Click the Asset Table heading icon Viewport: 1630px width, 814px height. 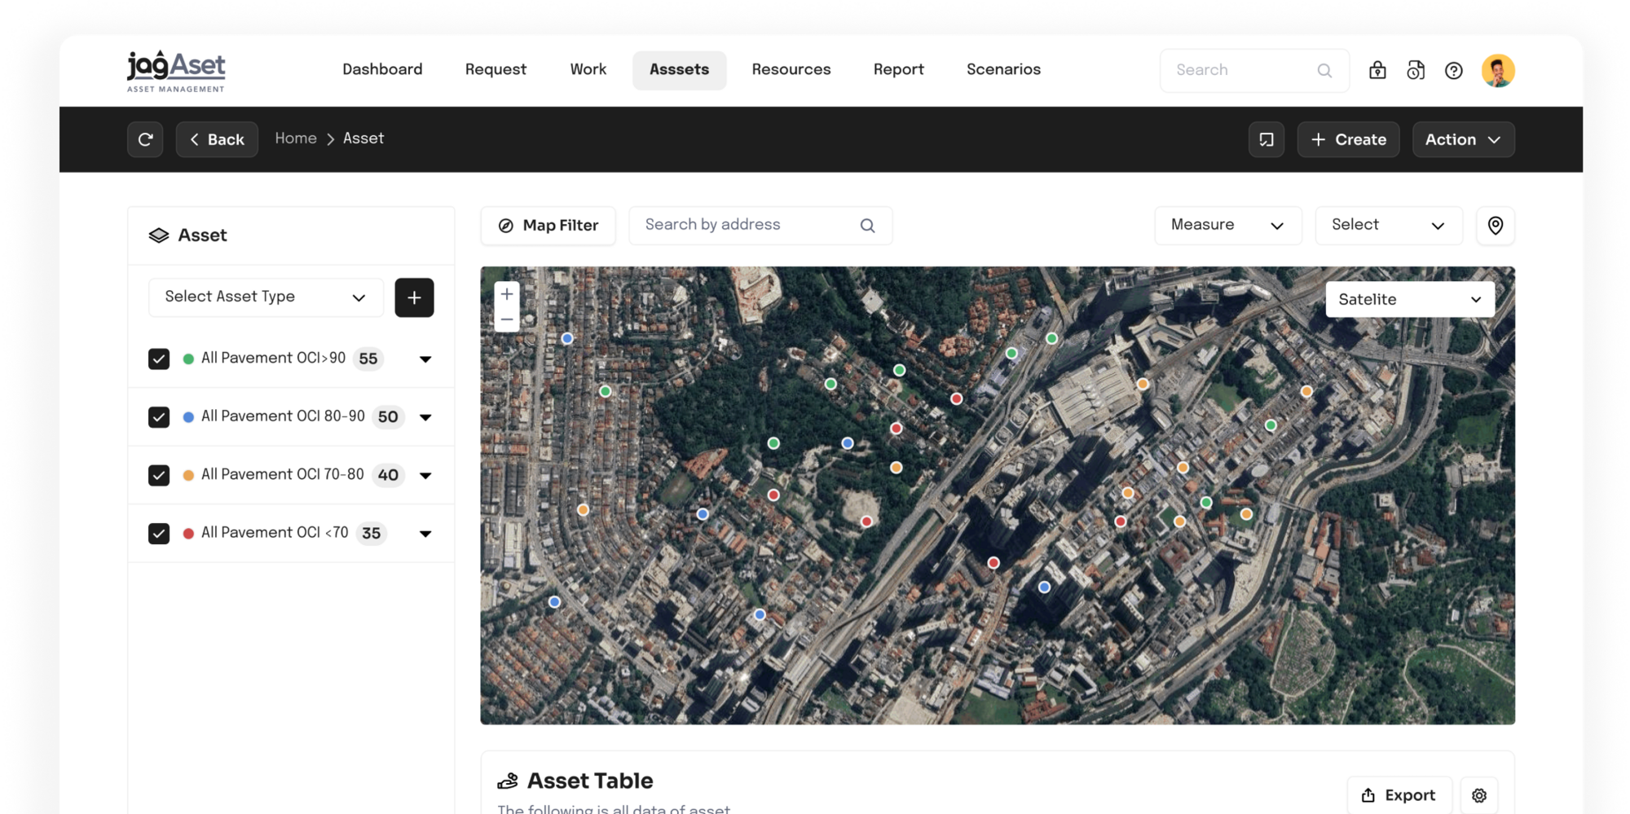click(508, 781)
